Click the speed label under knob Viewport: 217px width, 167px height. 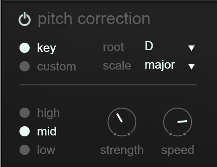click(178, 150)
